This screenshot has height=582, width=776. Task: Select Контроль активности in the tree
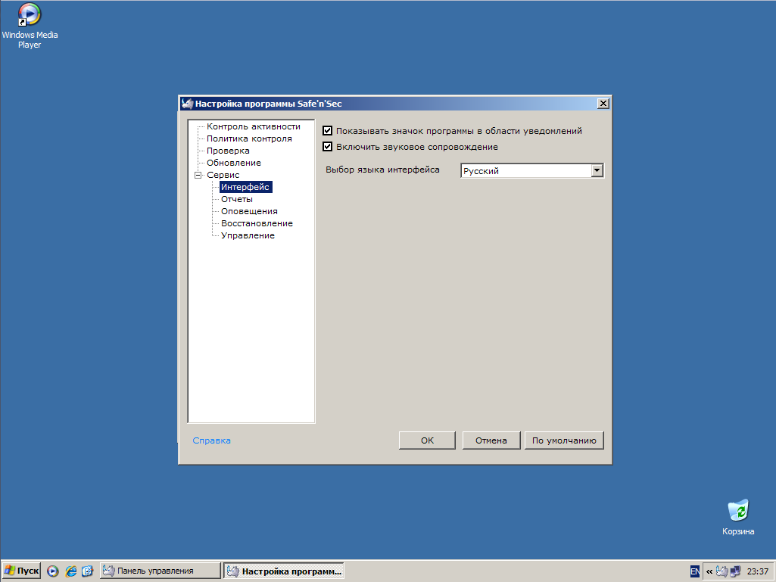pos(254,126)
